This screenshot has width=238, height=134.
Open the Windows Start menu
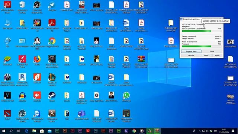[x=3, y=131]
